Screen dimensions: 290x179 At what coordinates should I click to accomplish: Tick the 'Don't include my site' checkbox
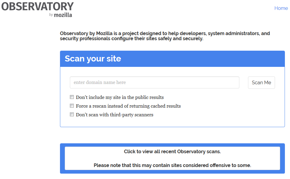click(72, 97)
